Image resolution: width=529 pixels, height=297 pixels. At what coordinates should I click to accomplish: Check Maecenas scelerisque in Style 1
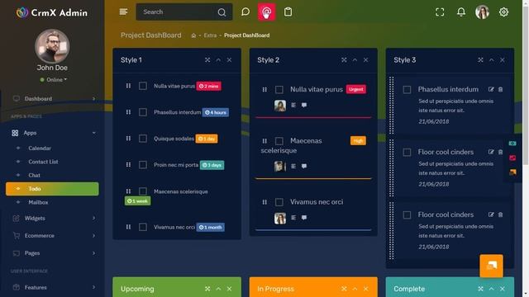(143, 191)
